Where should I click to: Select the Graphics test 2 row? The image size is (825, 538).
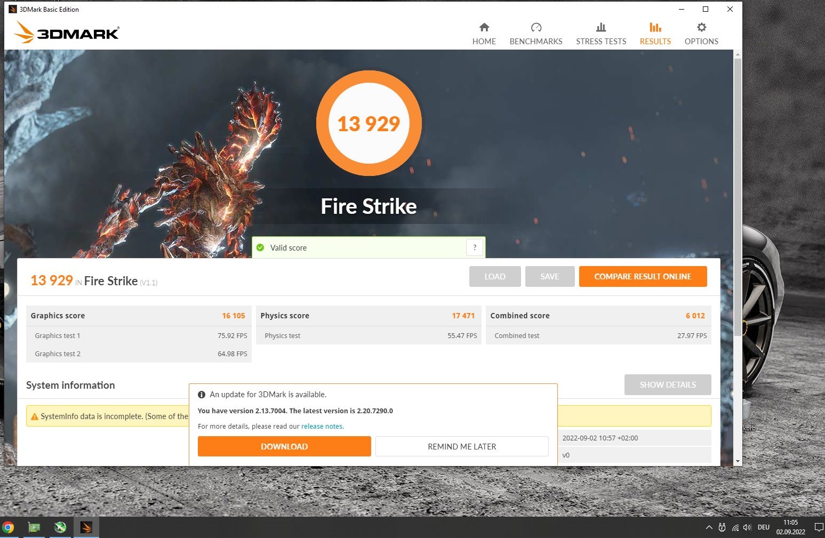(x=139, y=354)
